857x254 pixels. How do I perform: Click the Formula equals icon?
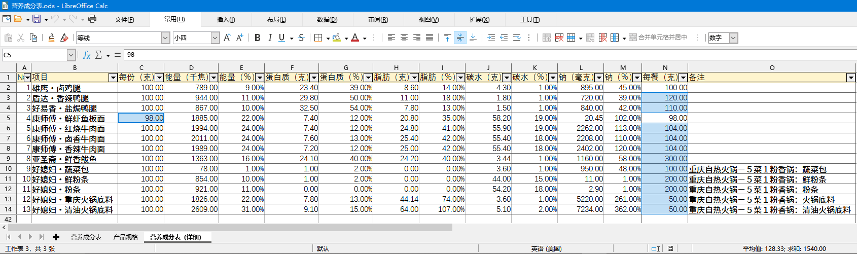[117, 55]
